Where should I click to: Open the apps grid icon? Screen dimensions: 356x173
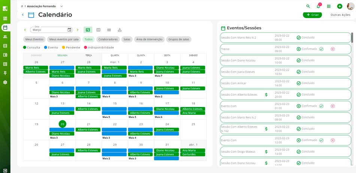click(329, 6)
